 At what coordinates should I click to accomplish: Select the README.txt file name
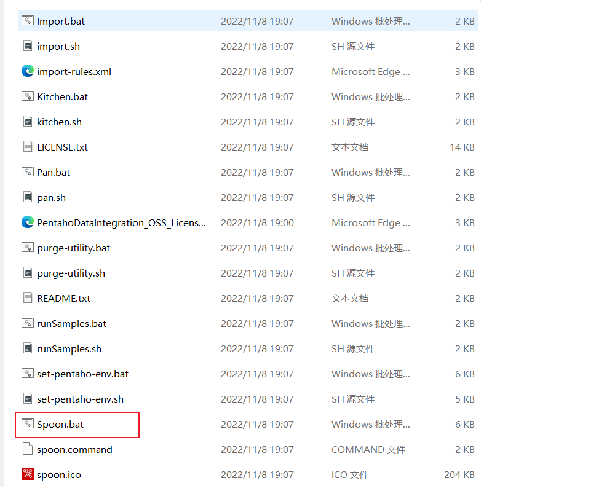[x=63, y=298]
